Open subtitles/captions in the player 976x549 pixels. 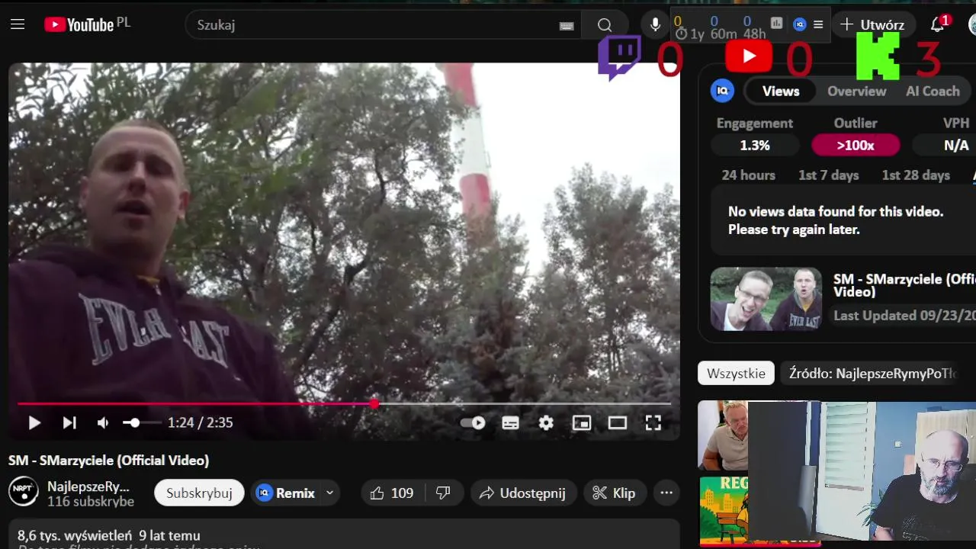[511, 422]
